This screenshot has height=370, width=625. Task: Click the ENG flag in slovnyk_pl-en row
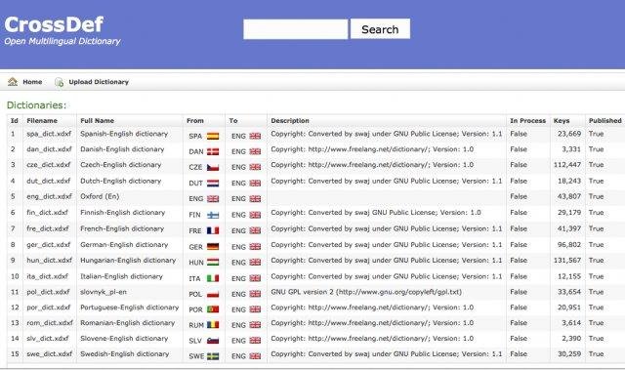[x=255, y=294]
